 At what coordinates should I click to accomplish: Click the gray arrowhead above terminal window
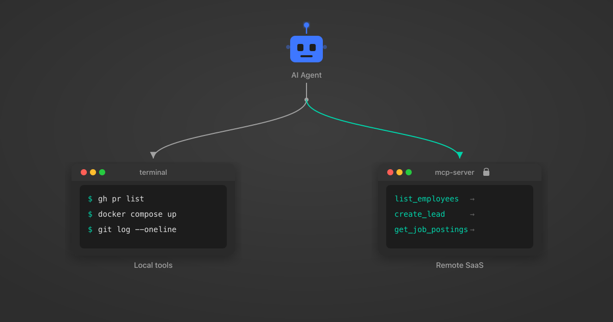153,155
